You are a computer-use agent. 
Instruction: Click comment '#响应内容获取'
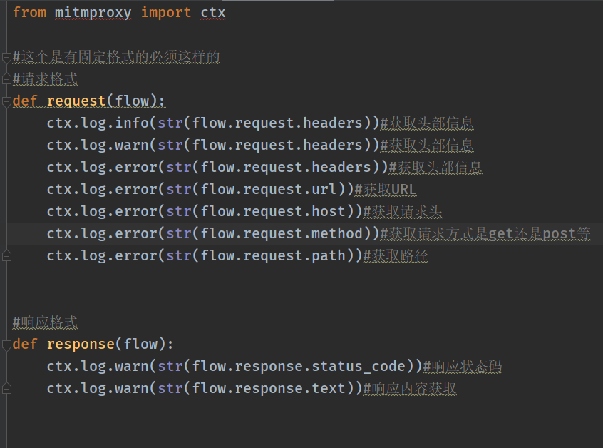coord(410,388)
